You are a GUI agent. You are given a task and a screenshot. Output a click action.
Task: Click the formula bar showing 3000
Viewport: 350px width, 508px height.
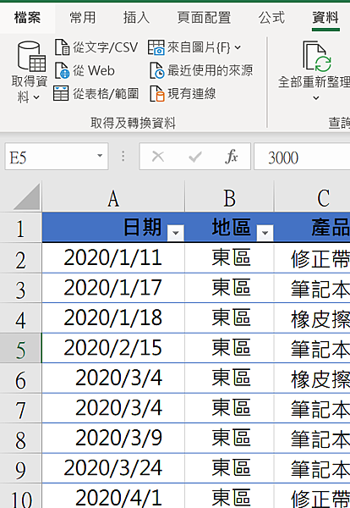tap(302, 157)
